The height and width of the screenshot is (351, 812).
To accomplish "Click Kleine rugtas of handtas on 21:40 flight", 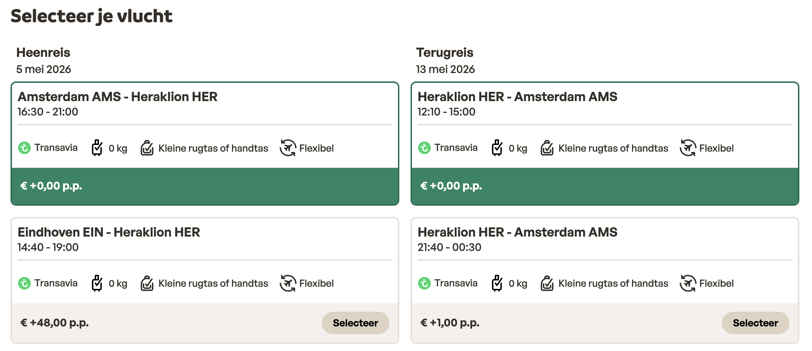I will click(613, 284).
